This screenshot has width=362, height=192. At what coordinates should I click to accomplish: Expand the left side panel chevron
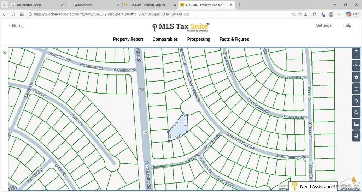5,53
